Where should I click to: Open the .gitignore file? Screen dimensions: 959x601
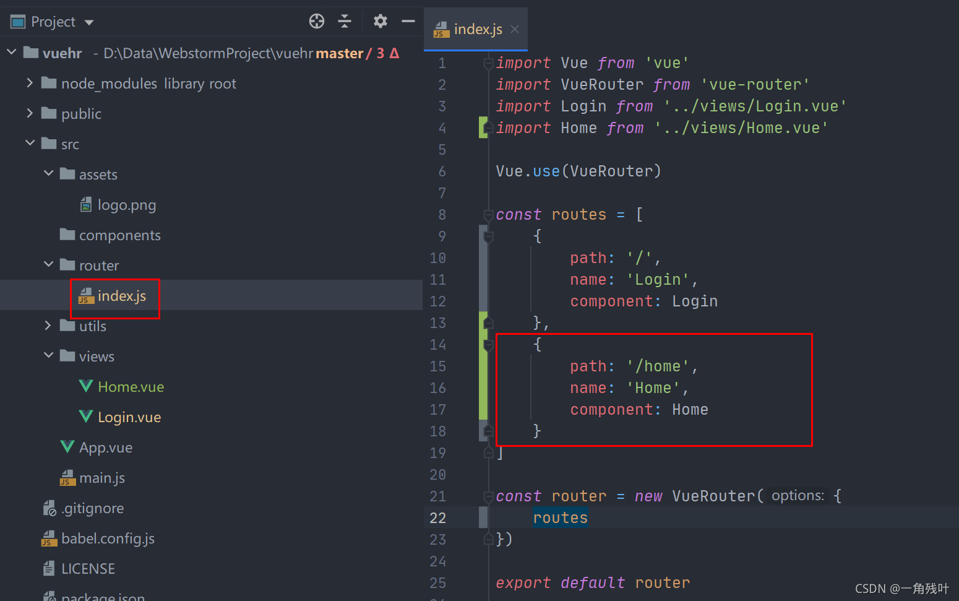point(92,508)
